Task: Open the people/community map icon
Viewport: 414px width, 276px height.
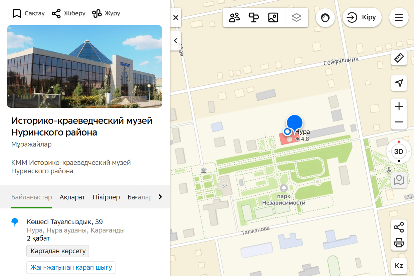Action: tap(234, 17)
